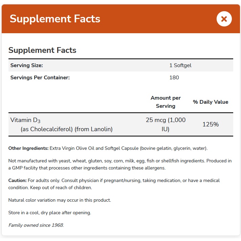Click the 125% daily value cell
The image size is (241, 241).
point(210,124)
